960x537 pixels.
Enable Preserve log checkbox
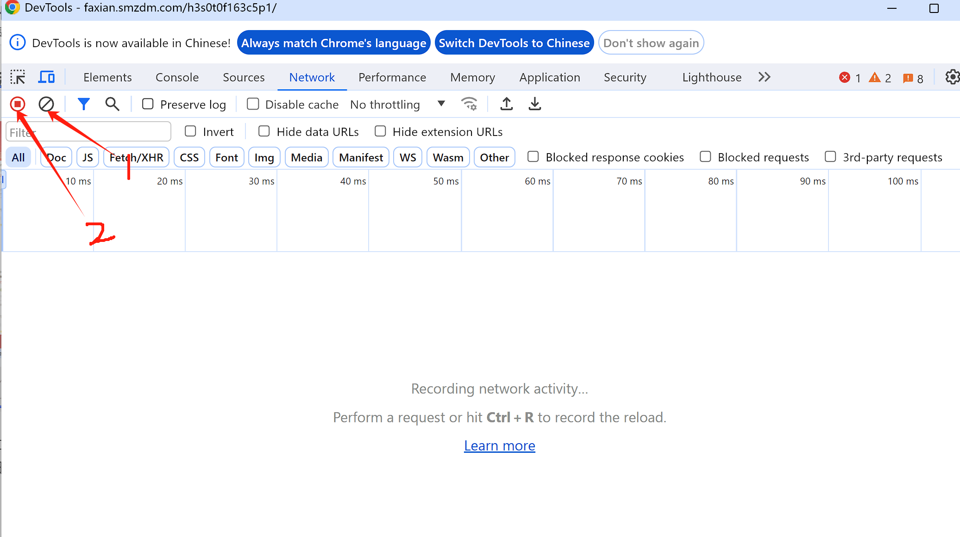point(148,104)
